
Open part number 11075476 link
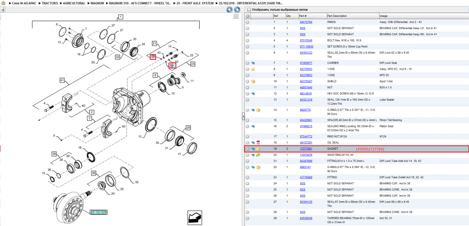[x=306, y=155]
